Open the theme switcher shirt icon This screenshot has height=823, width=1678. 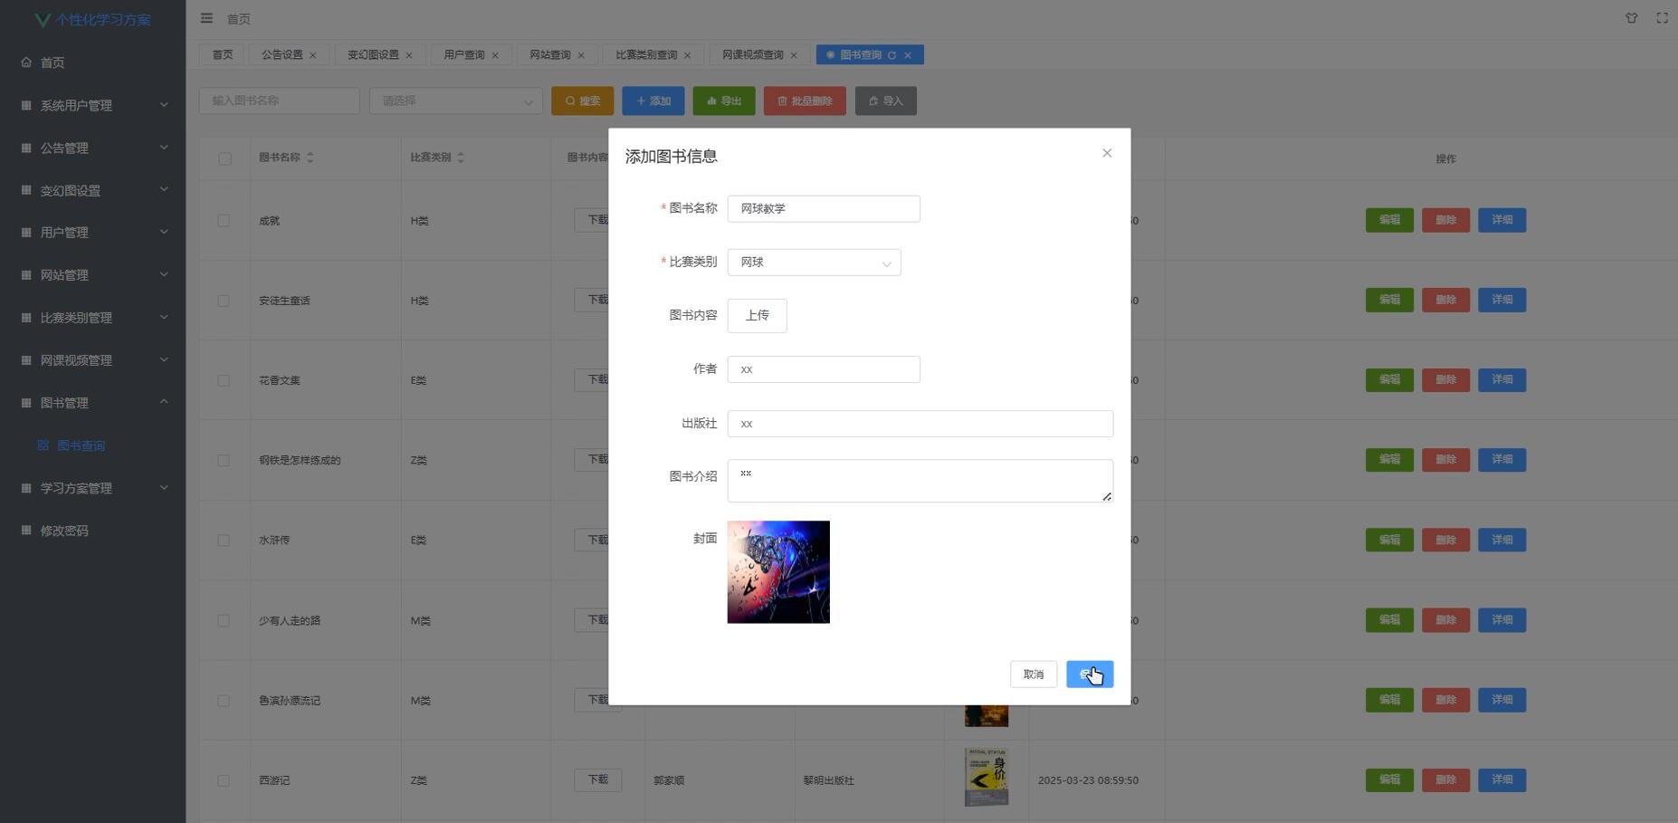[x=1631, y=17]
